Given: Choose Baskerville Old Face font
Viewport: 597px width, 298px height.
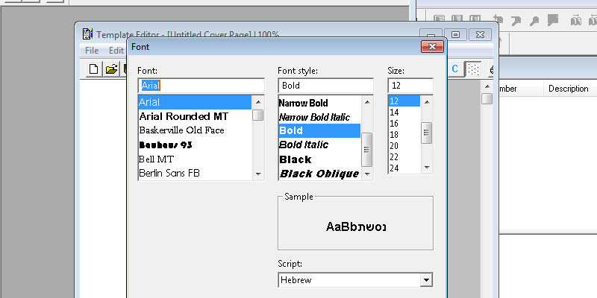Looking at the screenshot, I should pos(181,130).
